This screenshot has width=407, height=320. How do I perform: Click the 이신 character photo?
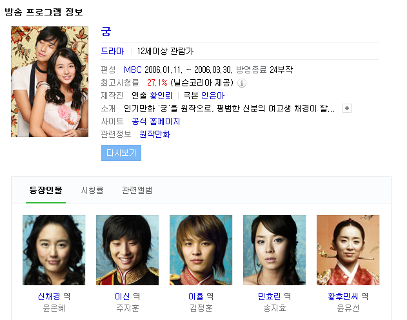pos(128,250)
